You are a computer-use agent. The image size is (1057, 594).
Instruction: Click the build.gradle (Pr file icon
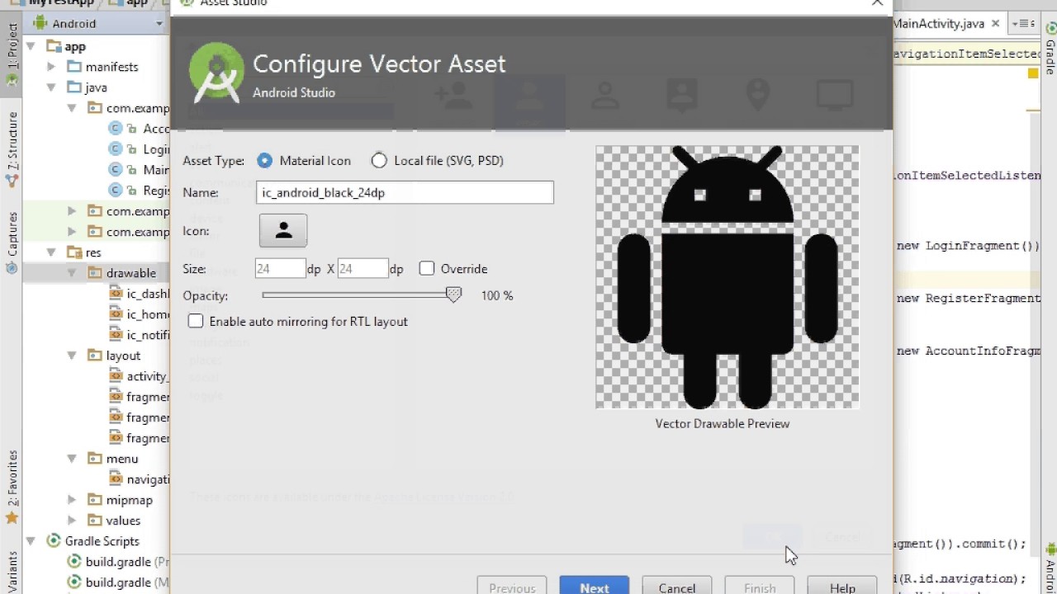tap(74, 561)
